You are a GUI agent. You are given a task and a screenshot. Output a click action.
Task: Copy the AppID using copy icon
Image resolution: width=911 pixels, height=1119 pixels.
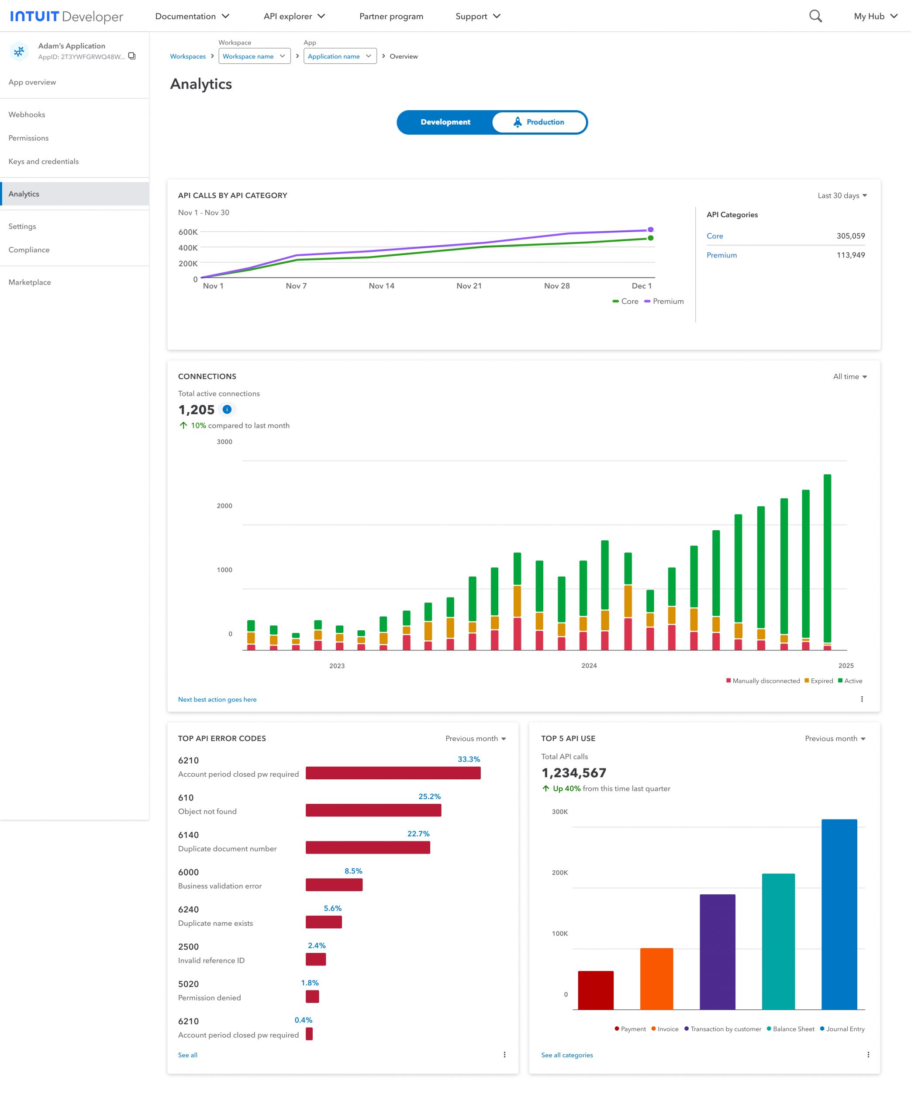click(x=132, y=56)
